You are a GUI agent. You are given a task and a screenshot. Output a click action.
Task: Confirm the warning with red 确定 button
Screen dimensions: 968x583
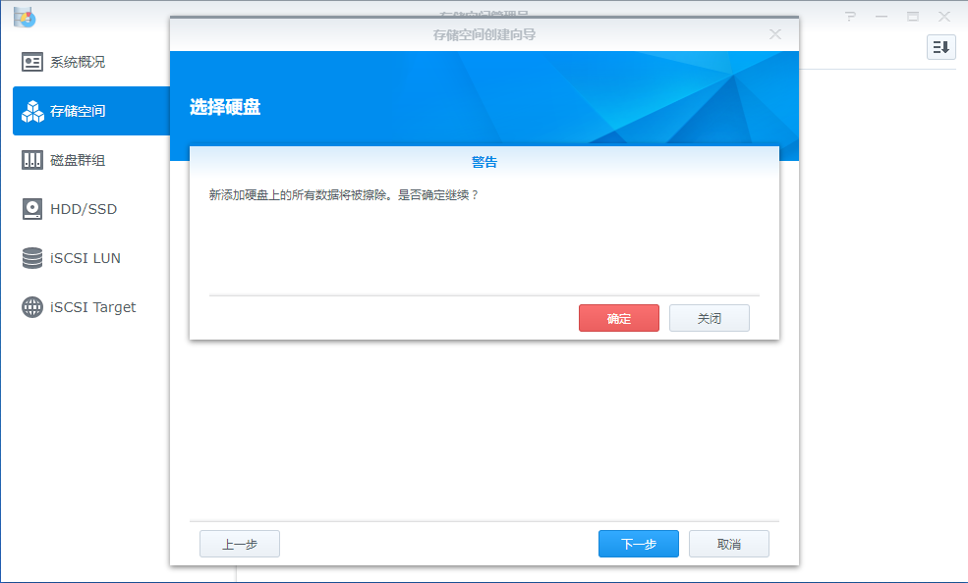click(619, 318)
